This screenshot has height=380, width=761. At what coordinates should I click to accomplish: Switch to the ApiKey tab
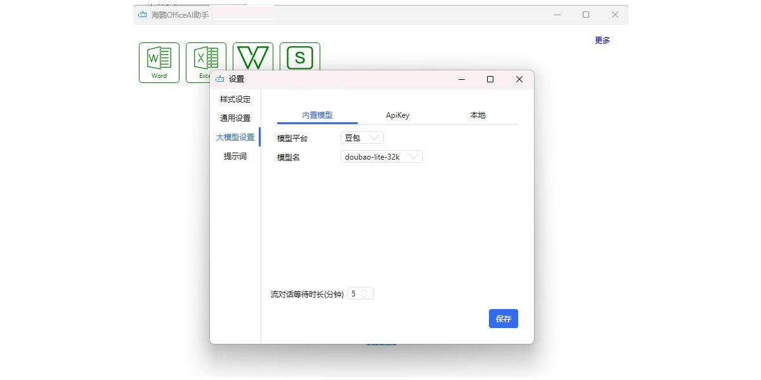tap(398, 115)
